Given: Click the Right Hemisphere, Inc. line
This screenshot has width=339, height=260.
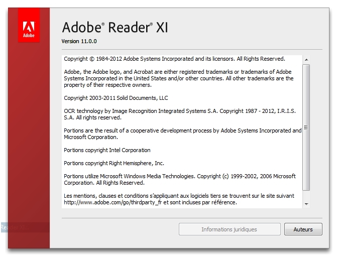Looking at the screenshot, I should coord(114,163).
